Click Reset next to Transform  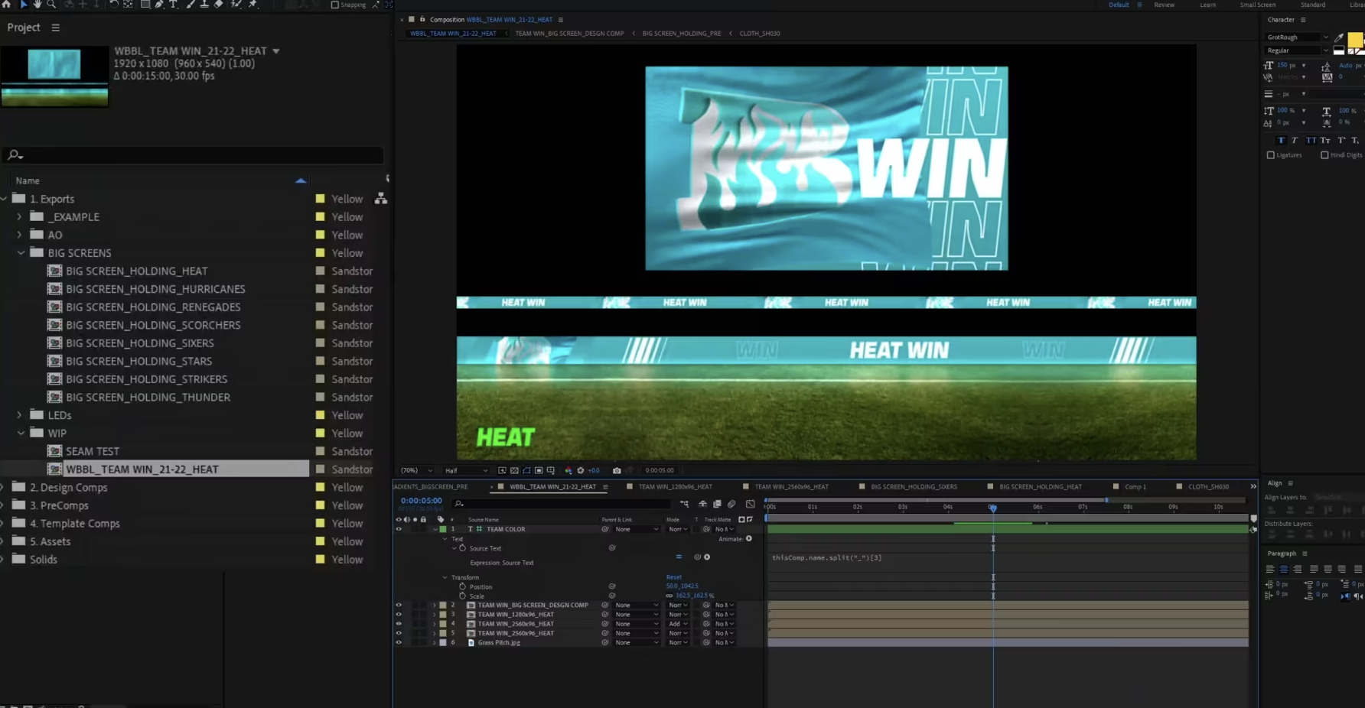(673, 577)
